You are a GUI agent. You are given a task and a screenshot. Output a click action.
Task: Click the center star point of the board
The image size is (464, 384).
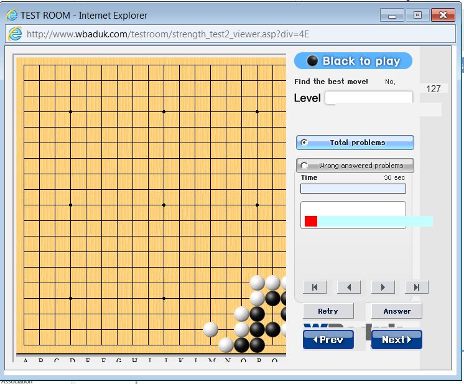(x=164, y=205)
